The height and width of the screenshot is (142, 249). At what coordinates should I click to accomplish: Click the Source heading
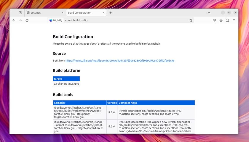(59, 54)
